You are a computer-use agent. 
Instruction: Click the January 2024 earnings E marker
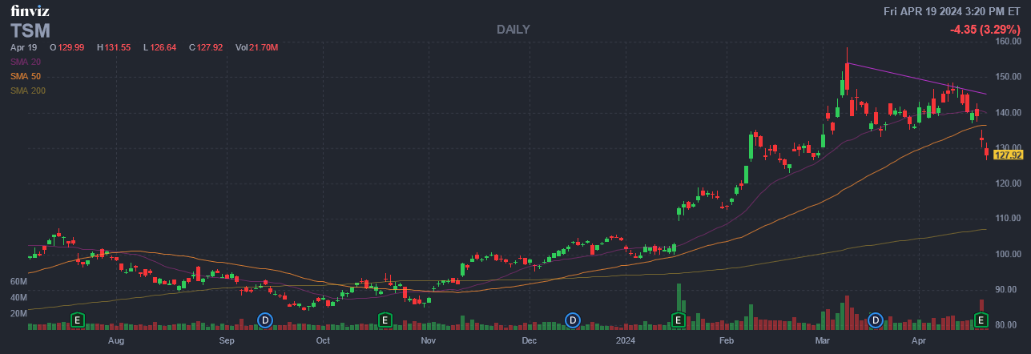678,320
